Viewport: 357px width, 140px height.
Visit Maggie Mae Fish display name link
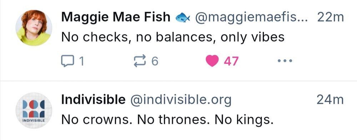[x=116, y=17]
